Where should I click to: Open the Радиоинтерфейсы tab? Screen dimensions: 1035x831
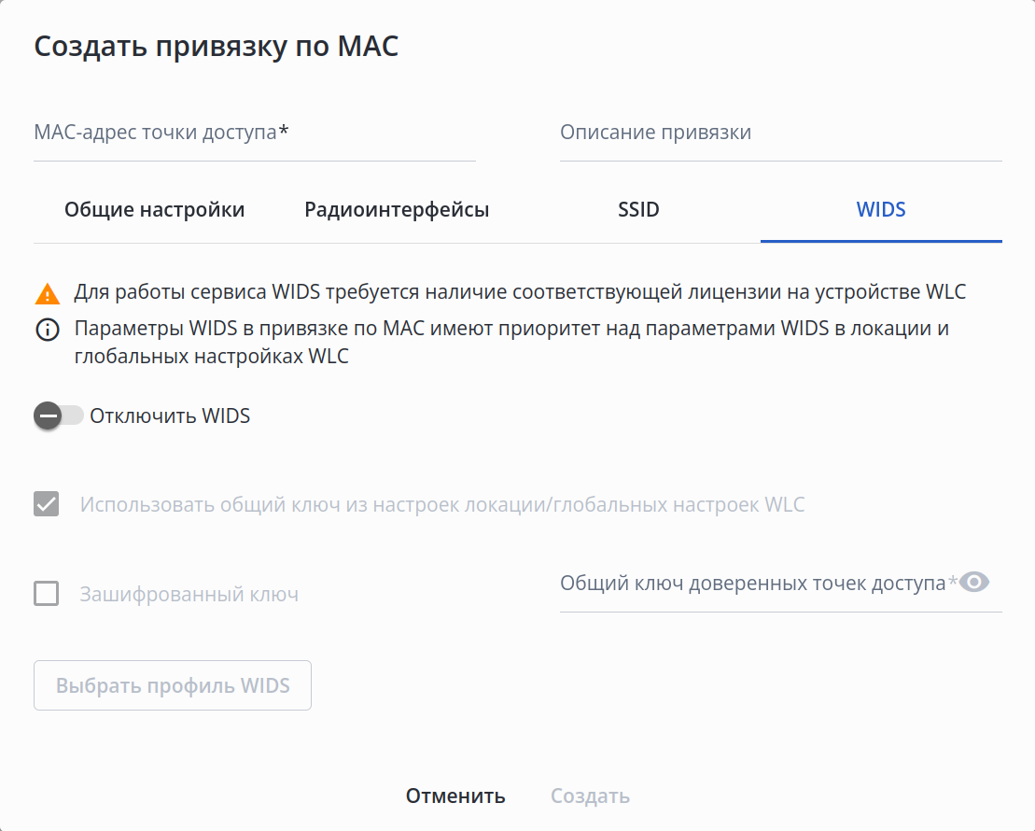pos(397,210)
